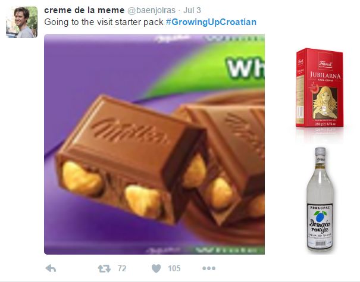Viewport: 360px width, 282px height.
Task: Click the Domaća rakija bottle image
Action: click(x=320, y=200)
